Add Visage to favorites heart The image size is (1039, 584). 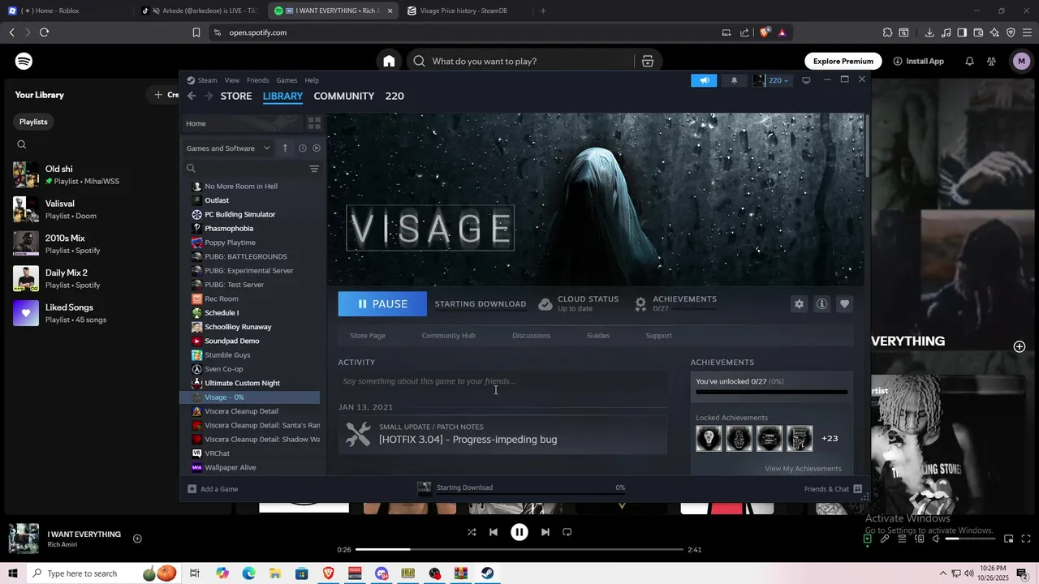[x=844, y=303]
